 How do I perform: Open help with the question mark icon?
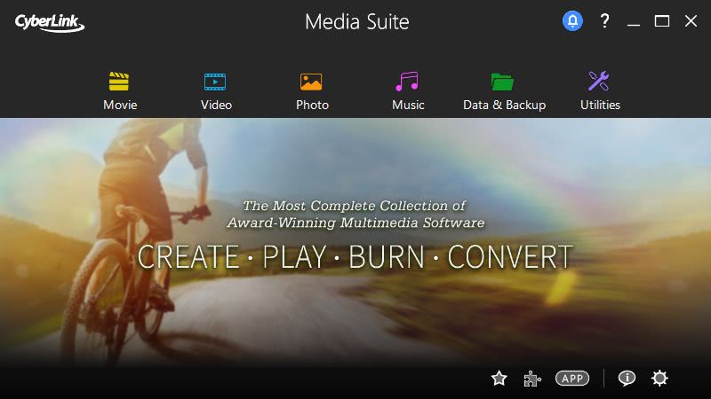tap(604, 20)
